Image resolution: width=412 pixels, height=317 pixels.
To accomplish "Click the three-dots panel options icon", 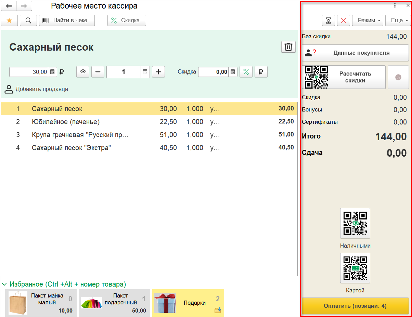I will click(x=395, y=5).
